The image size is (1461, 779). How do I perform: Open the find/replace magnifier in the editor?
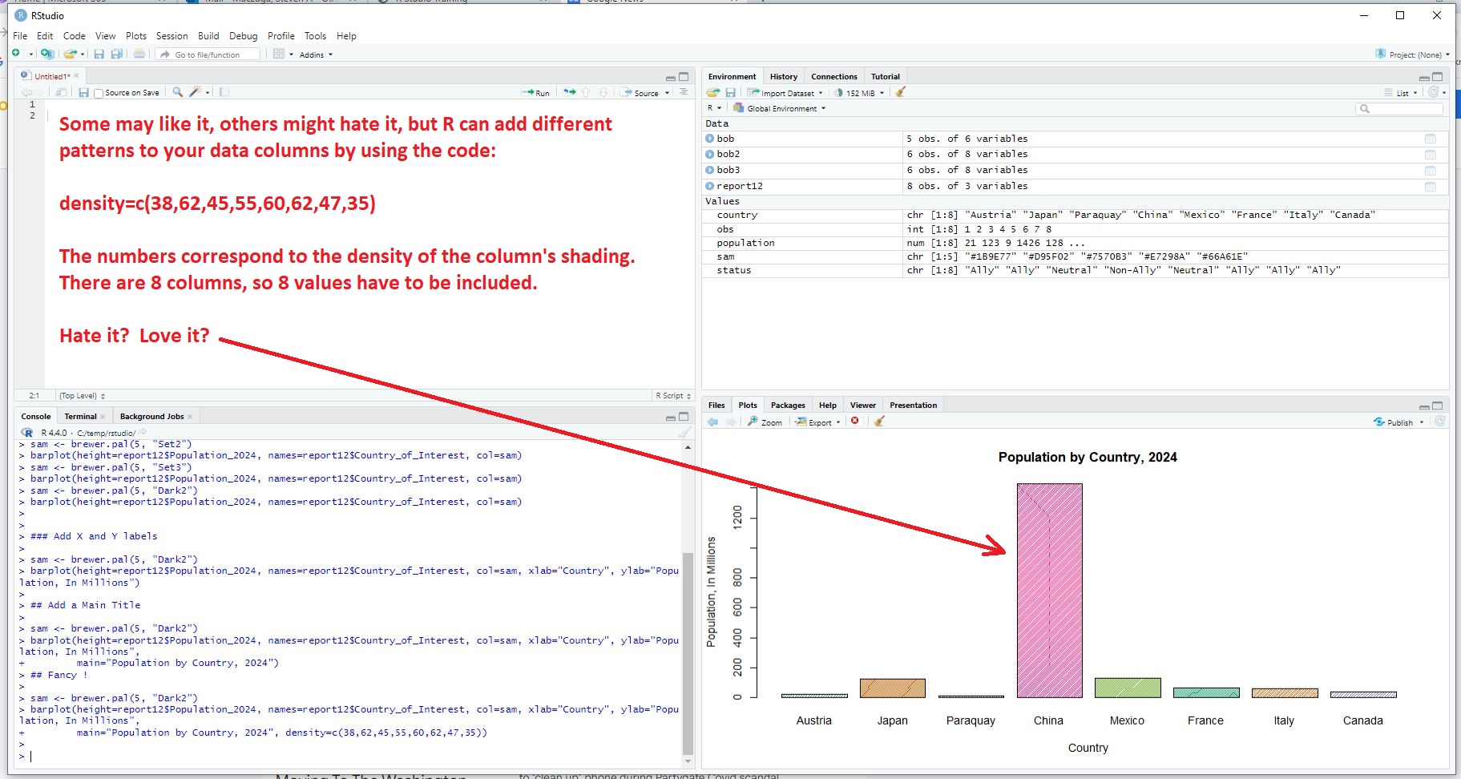click(177, 93)
